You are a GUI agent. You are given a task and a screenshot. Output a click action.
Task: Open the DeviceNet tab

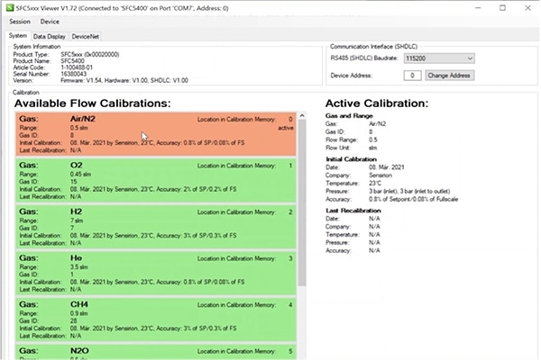click(x=86, y=35)
